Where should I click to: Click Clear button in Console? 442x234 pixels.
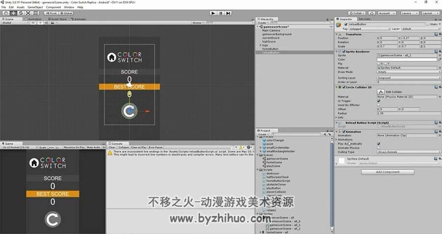pos(112,147)
